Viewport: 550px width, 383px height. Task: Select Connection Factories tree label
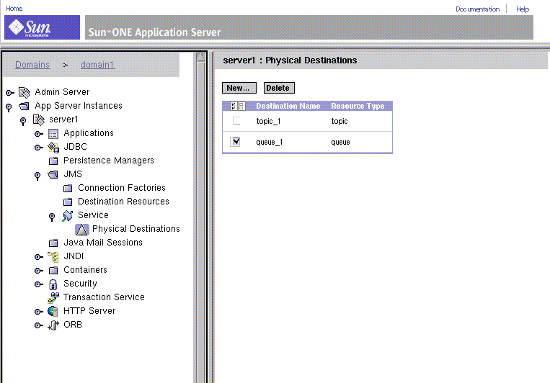[x=122, y=188]
